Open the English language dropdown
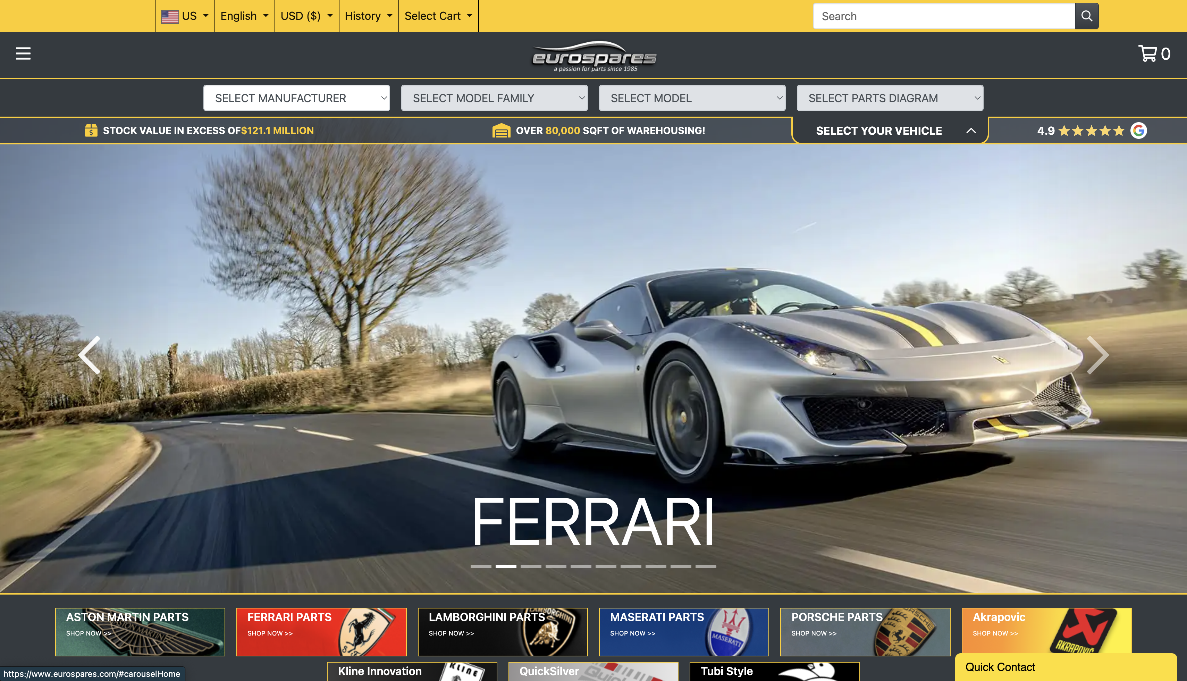 point(245,16)
